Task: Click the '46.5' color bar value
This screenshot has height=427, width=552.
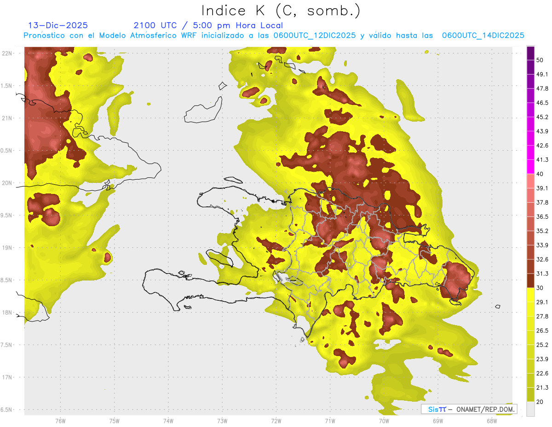Action: (x=542, y=103)
